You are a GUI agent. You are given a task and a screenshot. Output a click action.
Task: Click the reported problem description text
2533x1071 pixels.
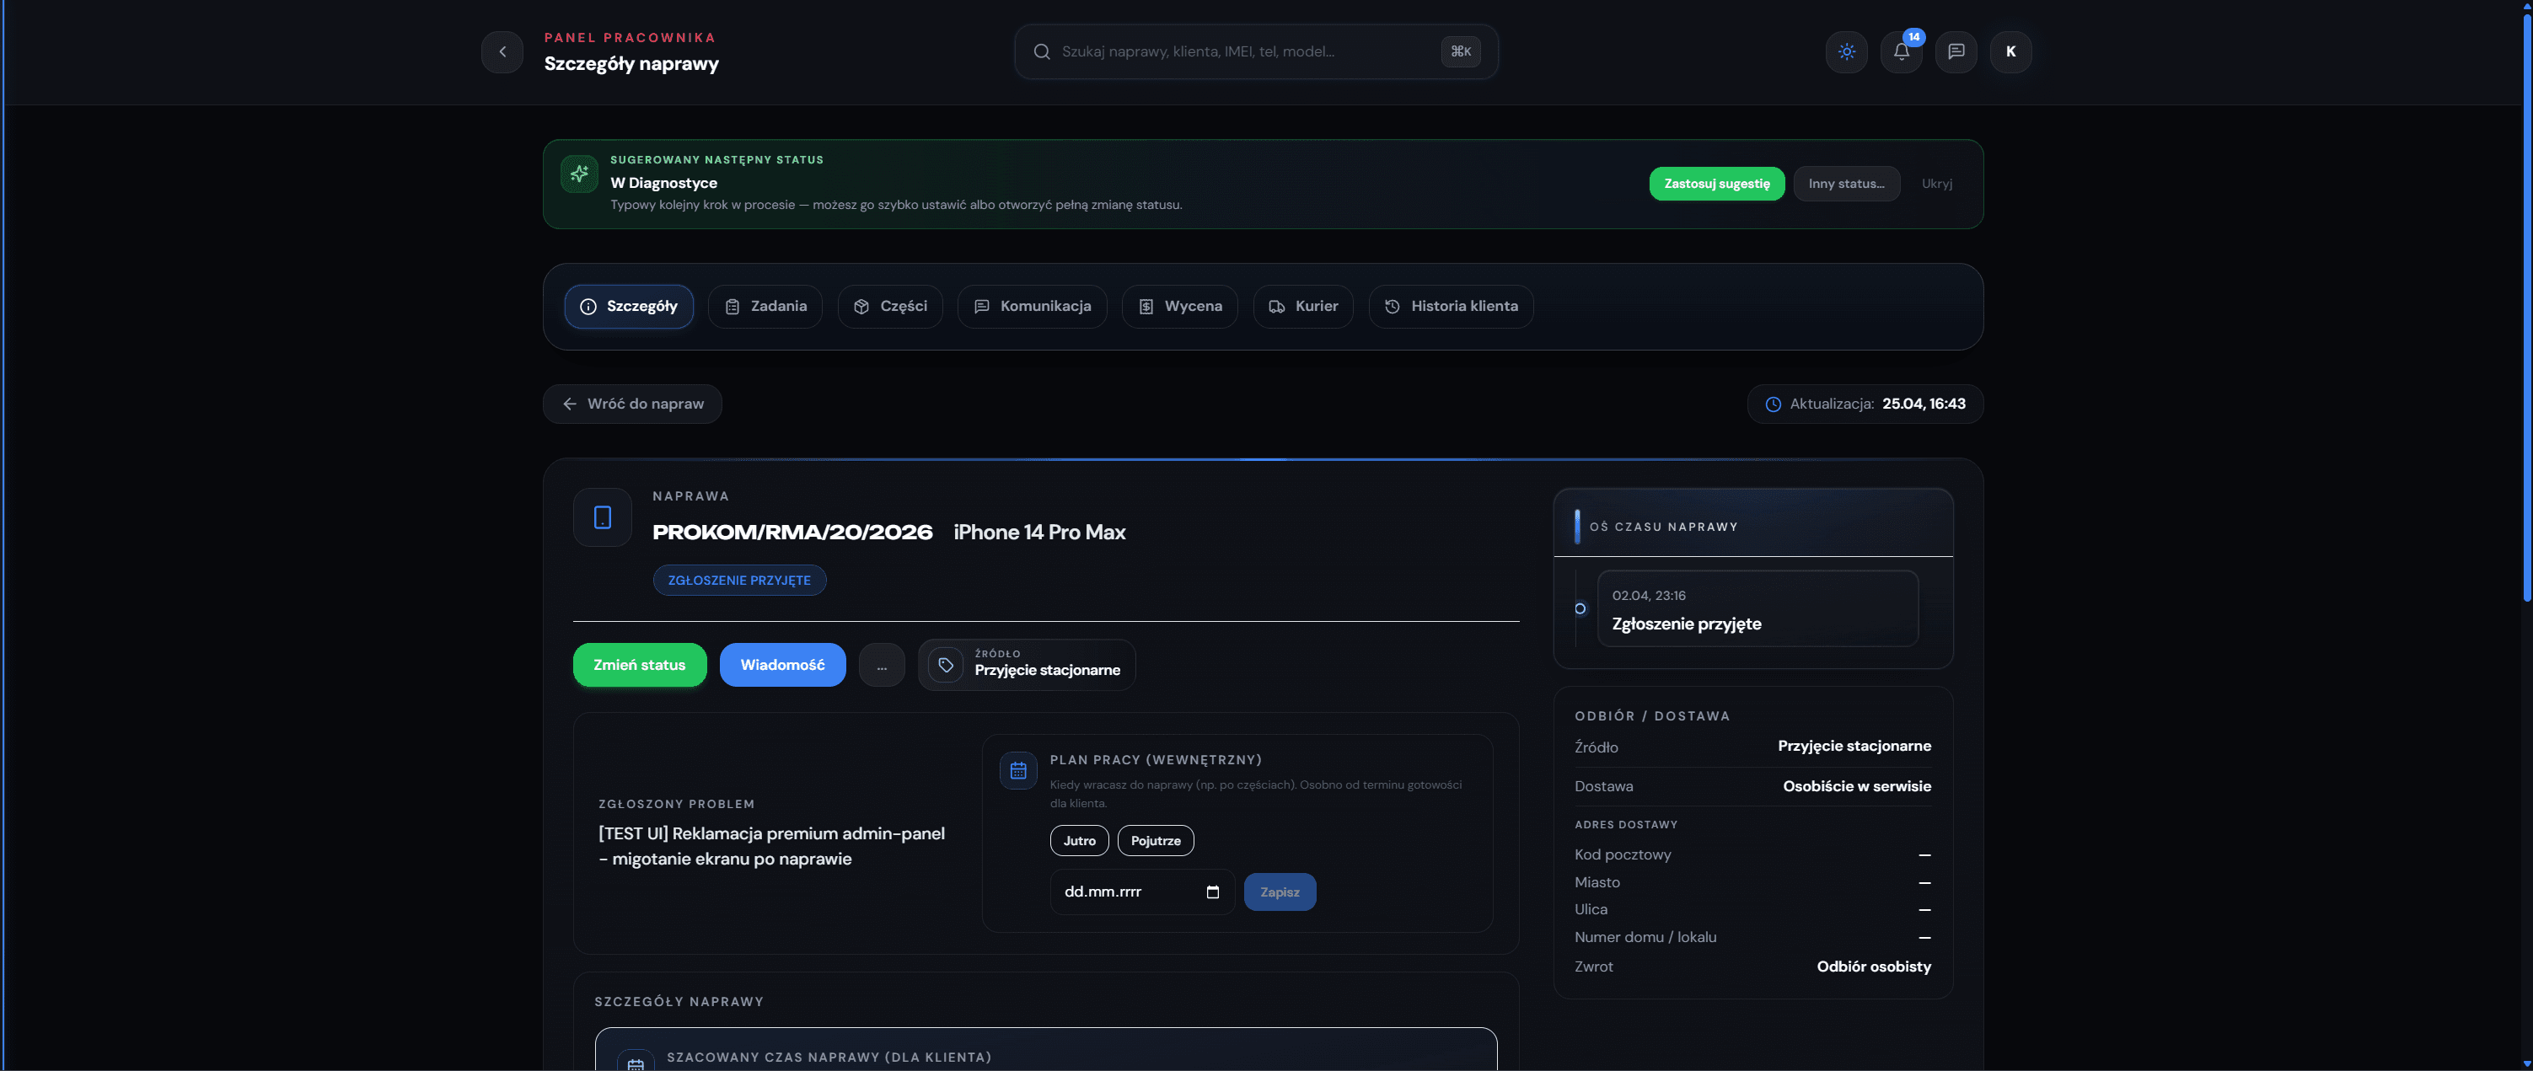click(772, 846)
